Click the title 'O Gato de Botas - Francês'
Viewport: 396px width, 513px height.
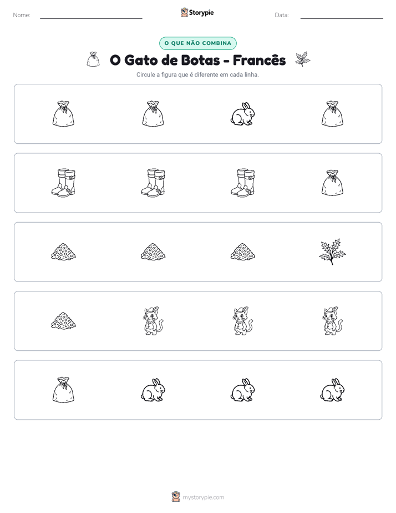[197, 60]
